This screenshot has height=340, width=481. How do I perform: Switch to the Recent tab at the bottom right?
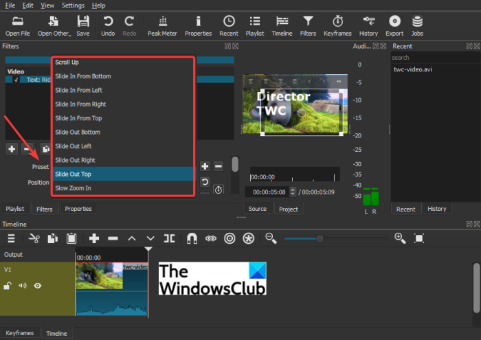click(405, 209)
